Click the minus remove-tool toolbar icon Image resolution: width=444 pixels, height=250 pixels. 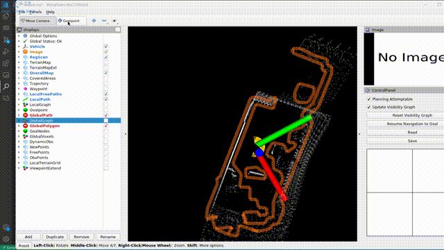coord(104,21)
